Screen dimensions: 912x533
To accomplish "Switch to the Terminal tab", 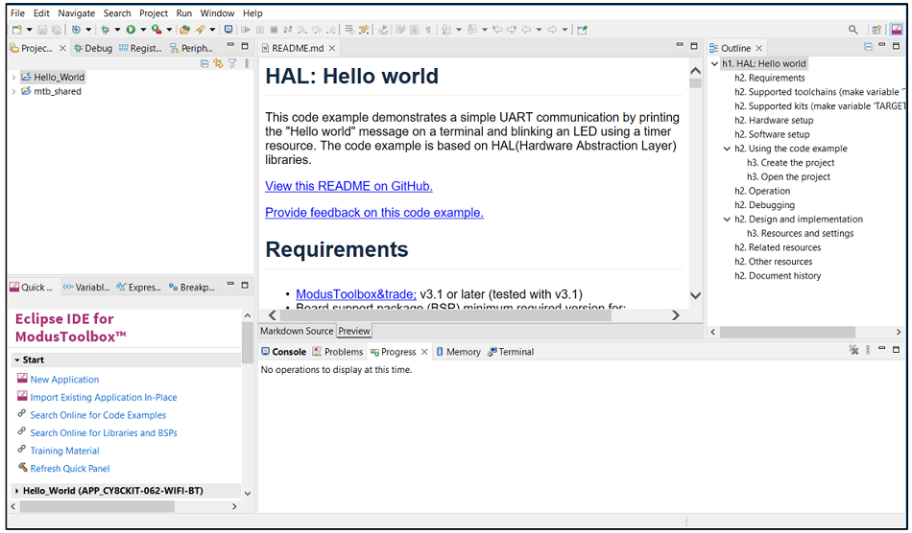I will [510, 352].
